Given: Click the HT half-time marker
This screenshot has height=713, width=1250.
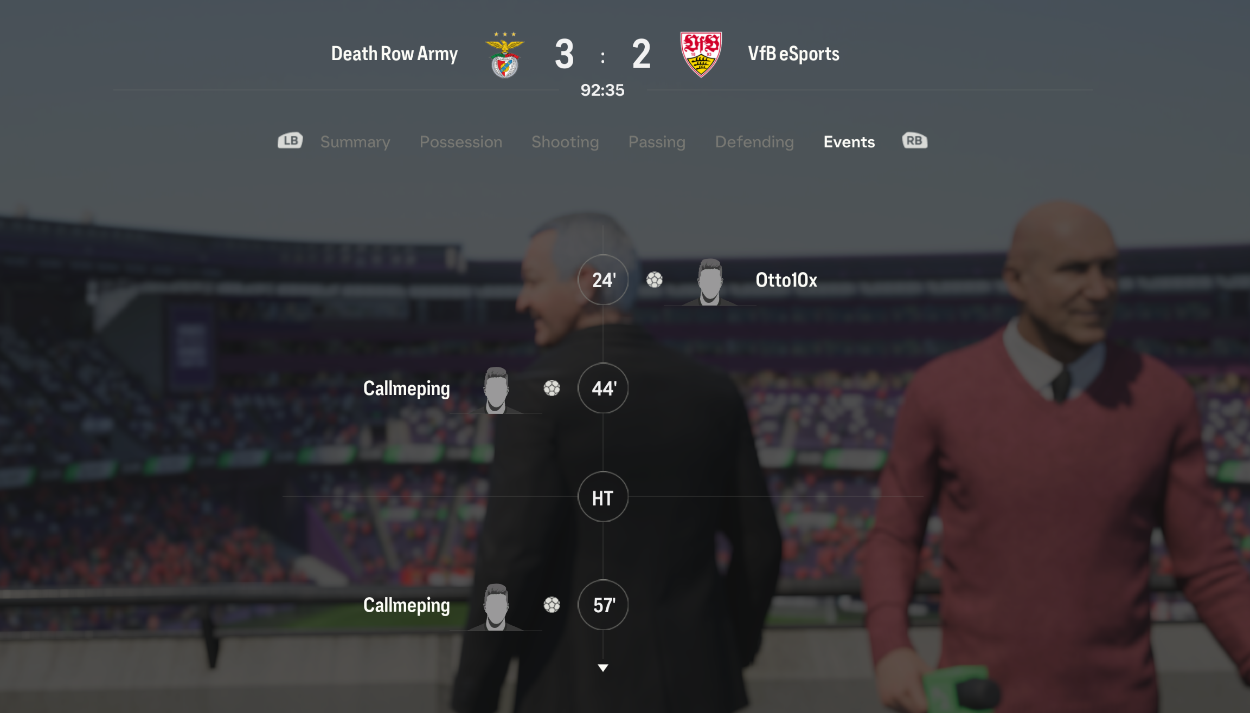Looking at the screenshot, I should 603,496.
